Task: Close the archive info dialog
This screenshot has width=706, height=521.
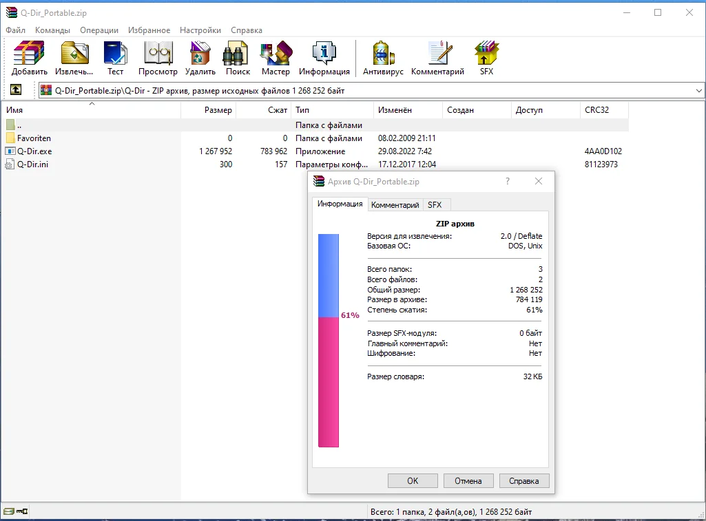Action: click(539, 181)
